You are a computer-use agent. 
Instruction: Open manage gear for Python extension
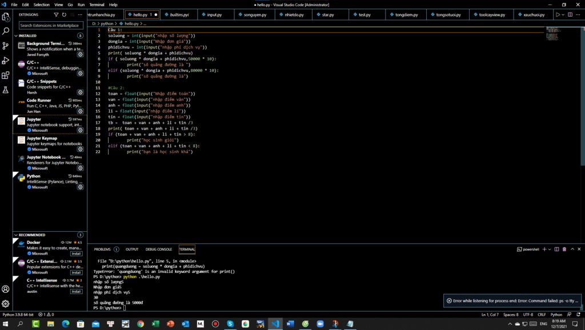[80, 187]
